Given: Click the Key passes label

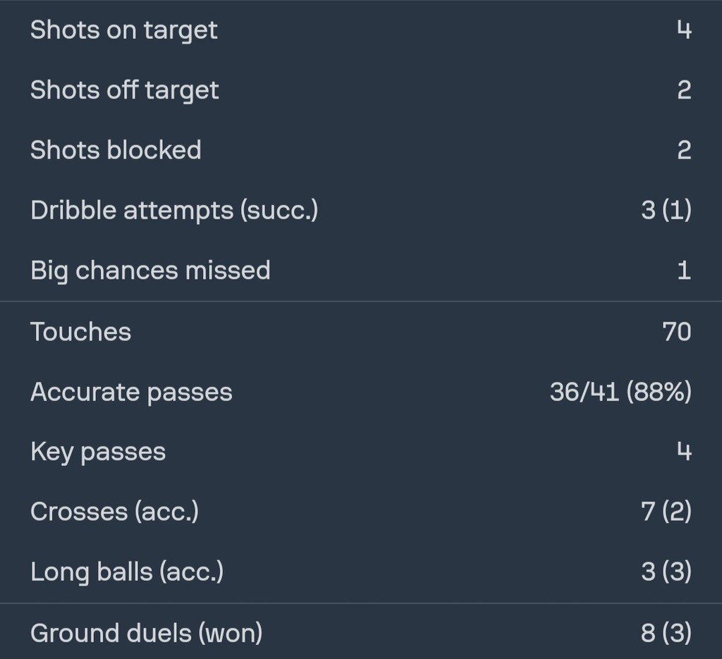Looking at the screenshot, I should (x=98, y=452).
